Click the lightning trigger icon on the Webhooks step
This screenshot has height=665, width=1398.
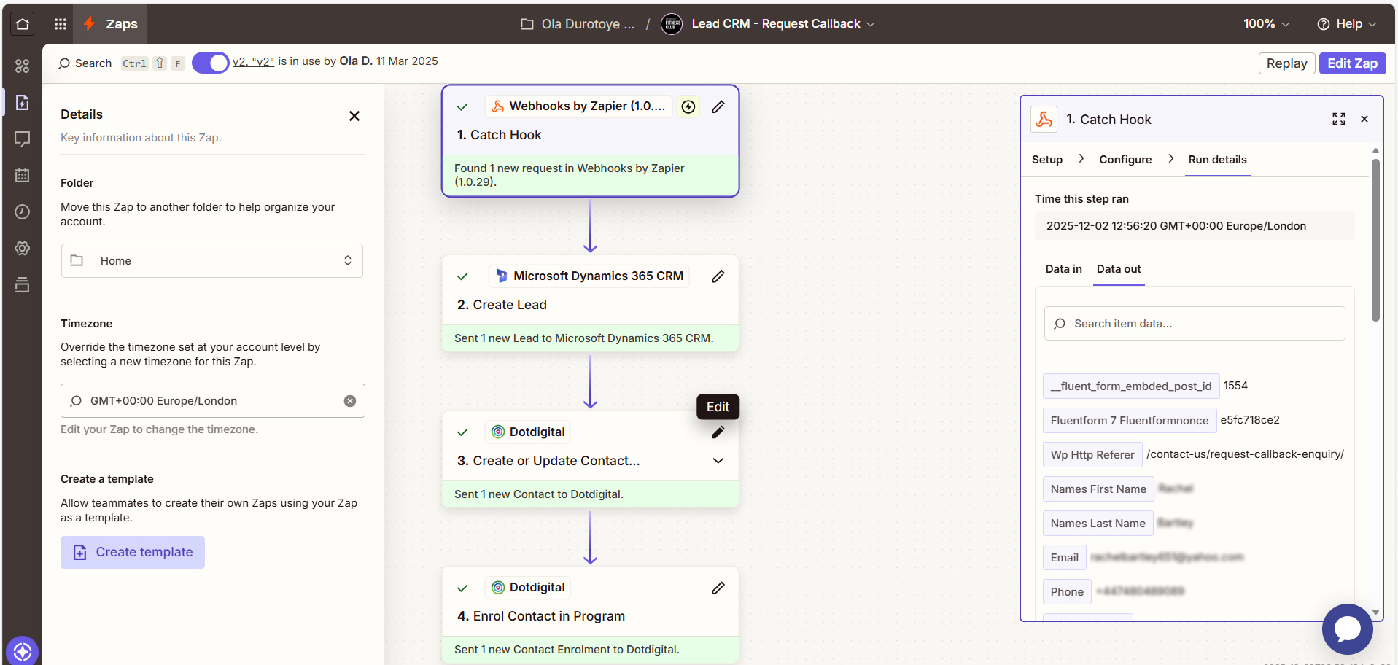tap(688, 106)
